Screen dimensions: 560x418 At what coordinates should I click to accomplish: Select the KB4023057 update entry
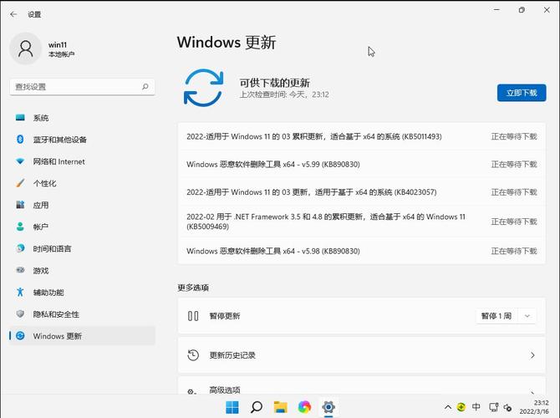[x=361, y=192]
